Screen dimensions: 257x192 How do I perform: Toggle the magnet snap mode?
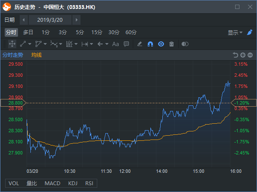(x=150, y=44)
